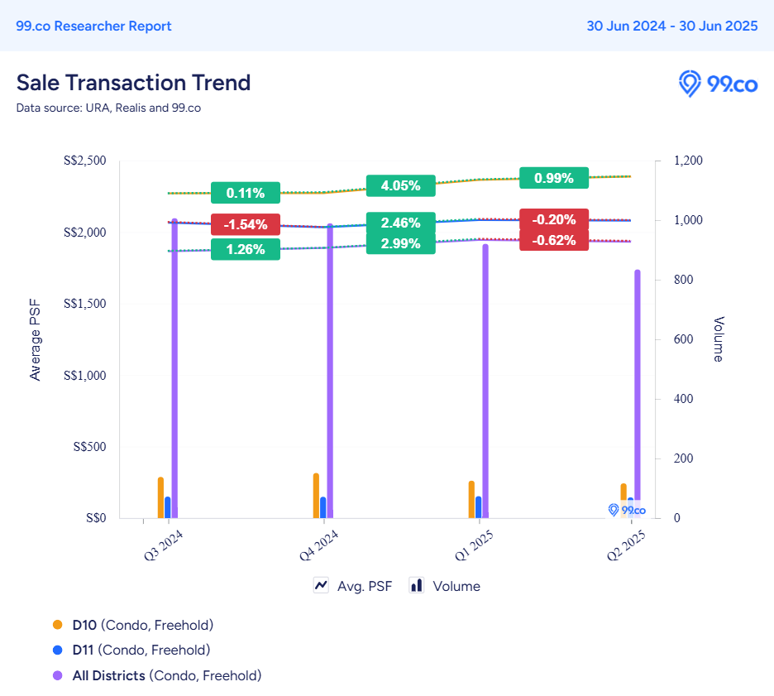Click the Sale Transaction Trend title
The height and width of the screenshot is (696, 774).
[x=133, y=83]
